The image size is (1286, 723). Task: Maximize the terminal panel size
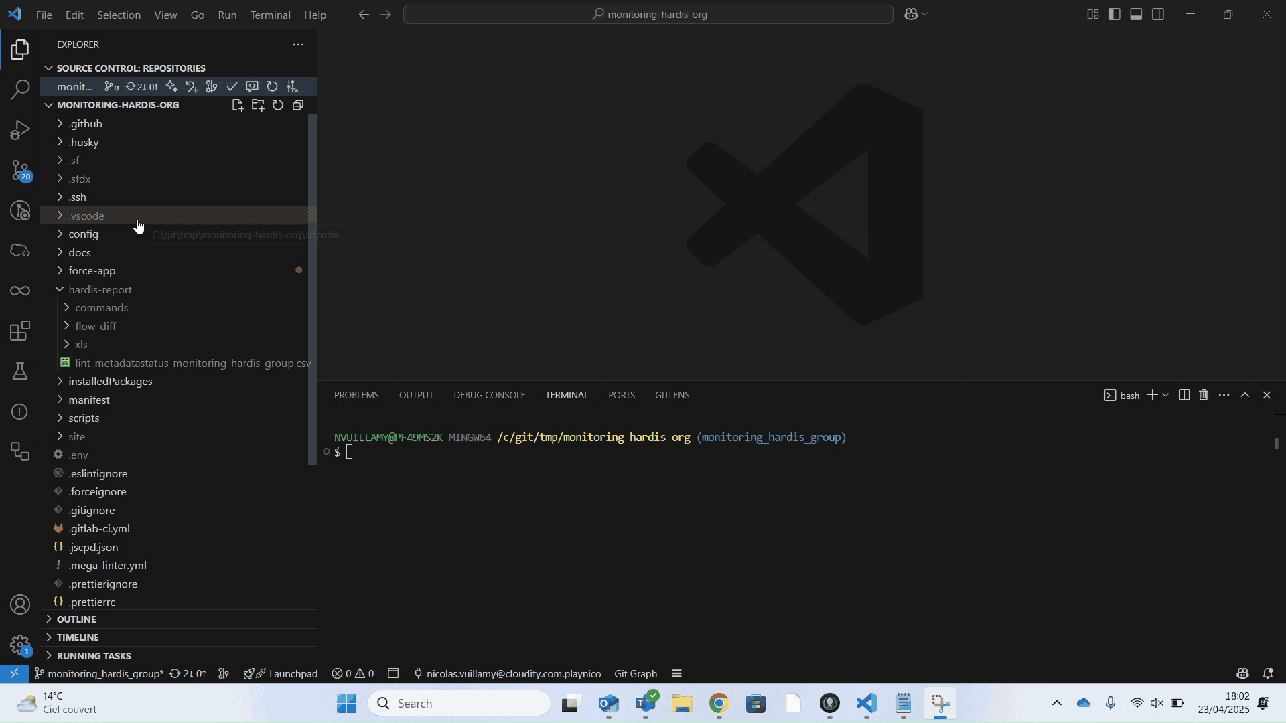point(1245,395)
